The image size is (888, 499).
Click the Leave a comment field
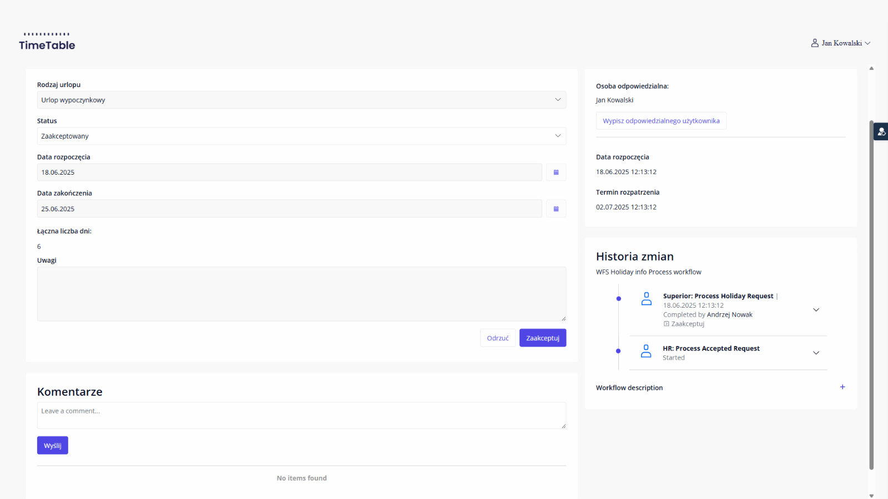point(301,415)
